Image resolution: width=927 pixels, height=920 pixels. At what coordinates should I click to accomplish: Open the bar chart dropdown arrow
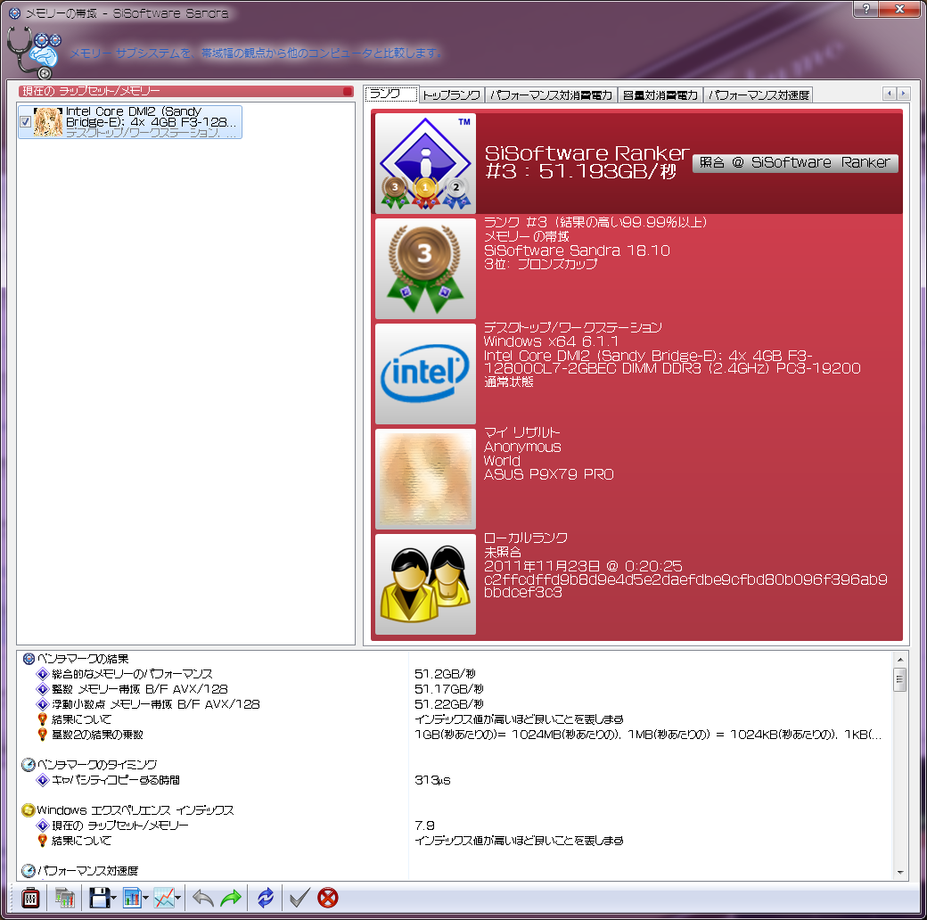(145, 898)
